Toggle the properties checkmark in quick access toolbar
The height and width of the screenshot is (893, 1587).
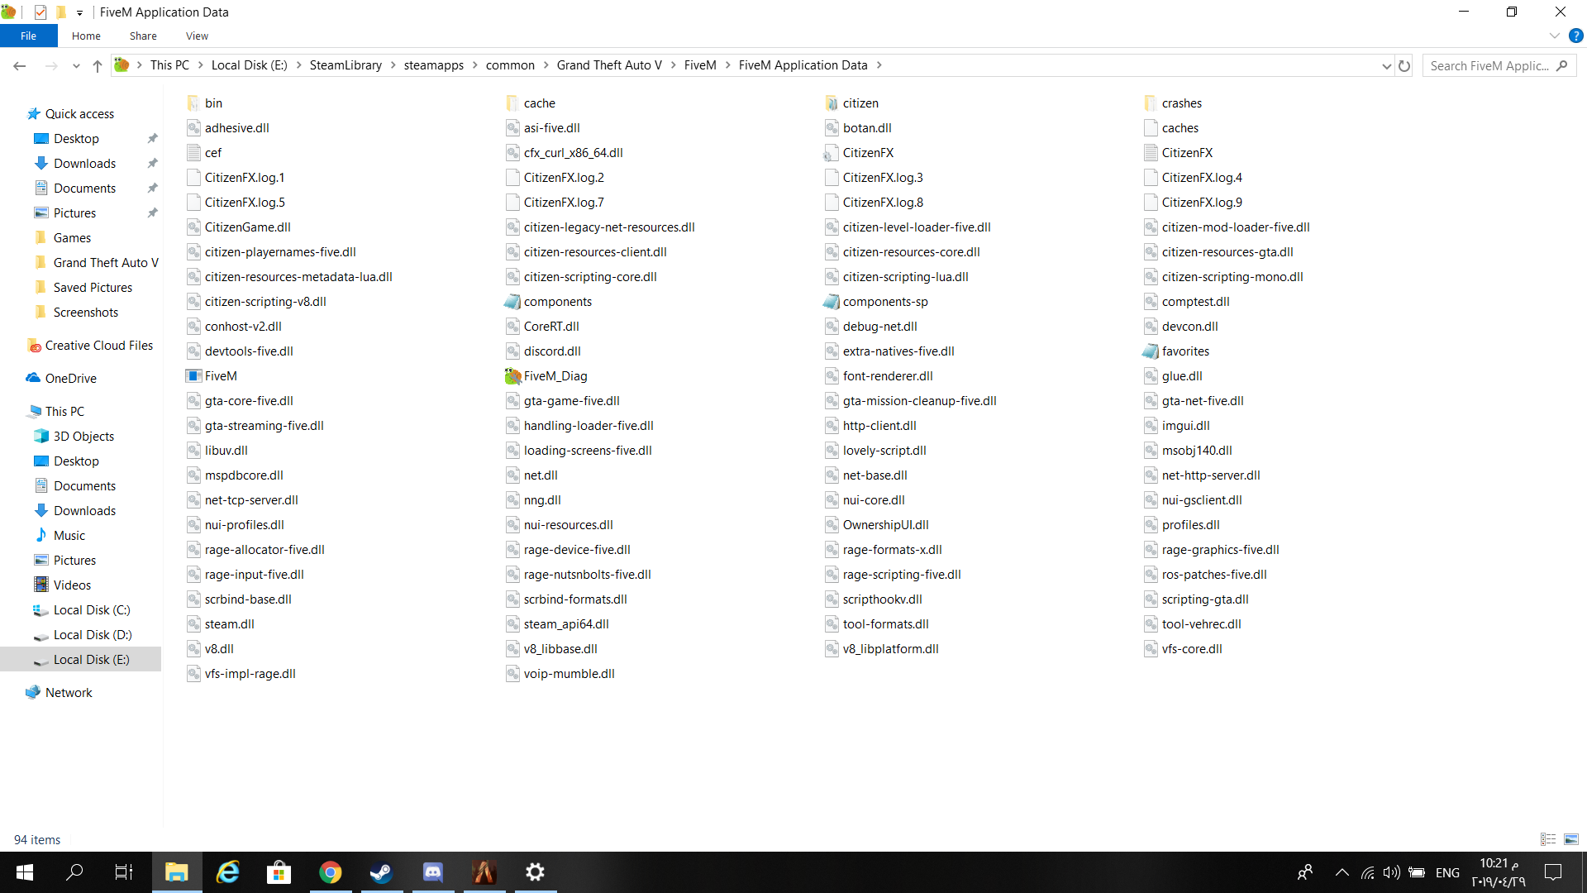41,12
